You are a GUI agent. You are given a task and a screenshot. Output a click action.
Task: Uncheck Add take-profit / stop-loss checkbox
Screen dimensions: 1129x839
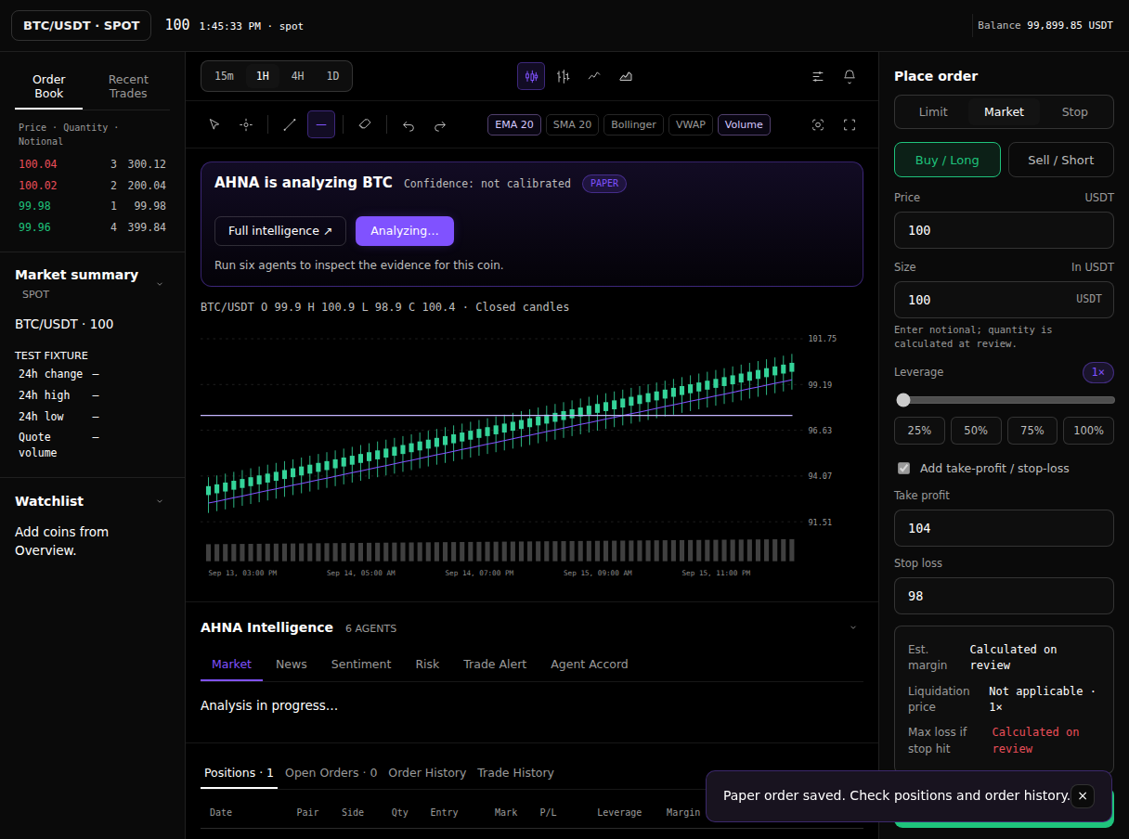(x=903, y=468)
